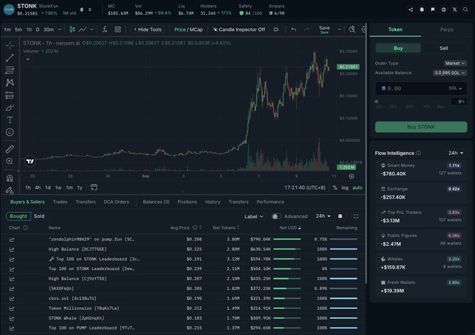This screenshot has height=335, width=475.
Task: Open the indicators fx icon
Action: point(105,29)
